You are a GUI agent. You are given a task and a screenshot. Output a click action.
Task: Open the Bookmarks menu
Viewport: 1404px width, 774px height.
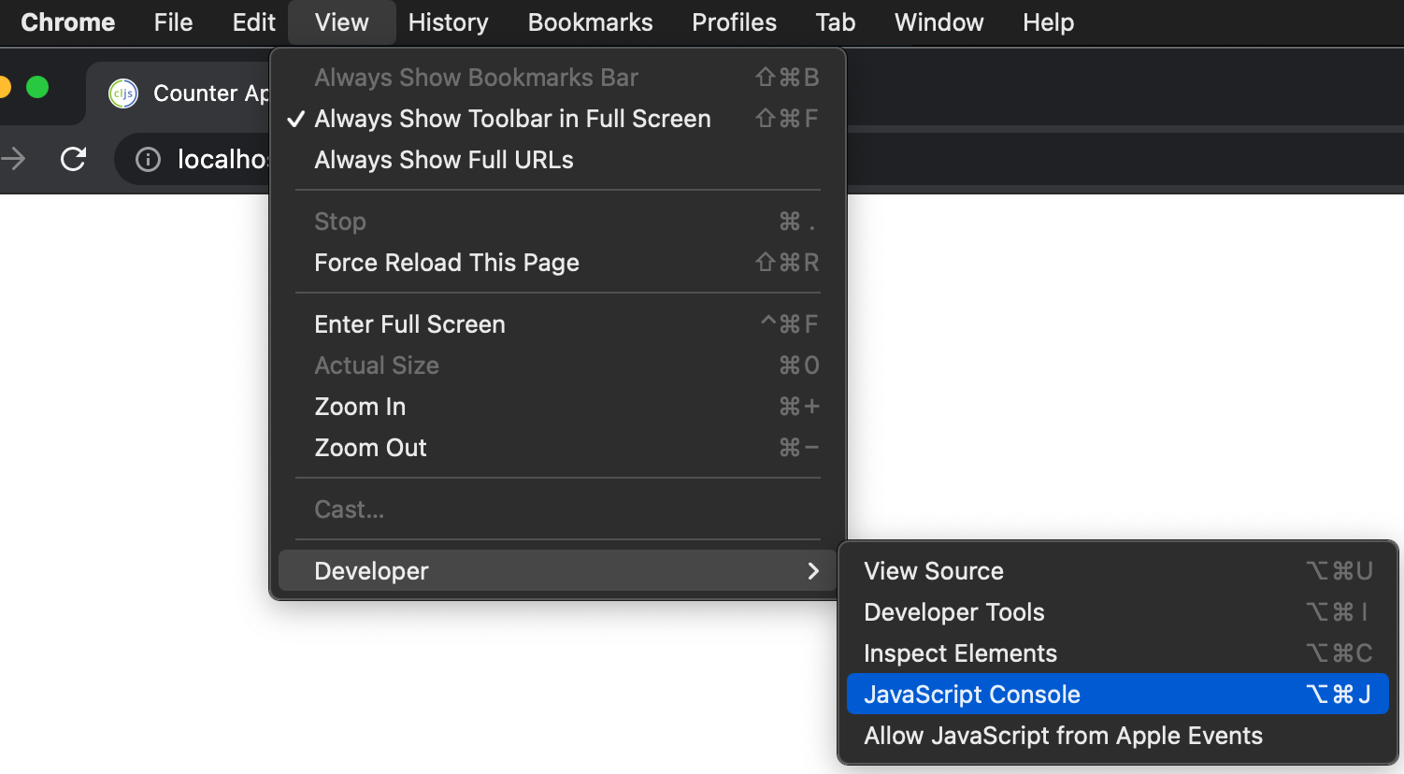point(590,22)
